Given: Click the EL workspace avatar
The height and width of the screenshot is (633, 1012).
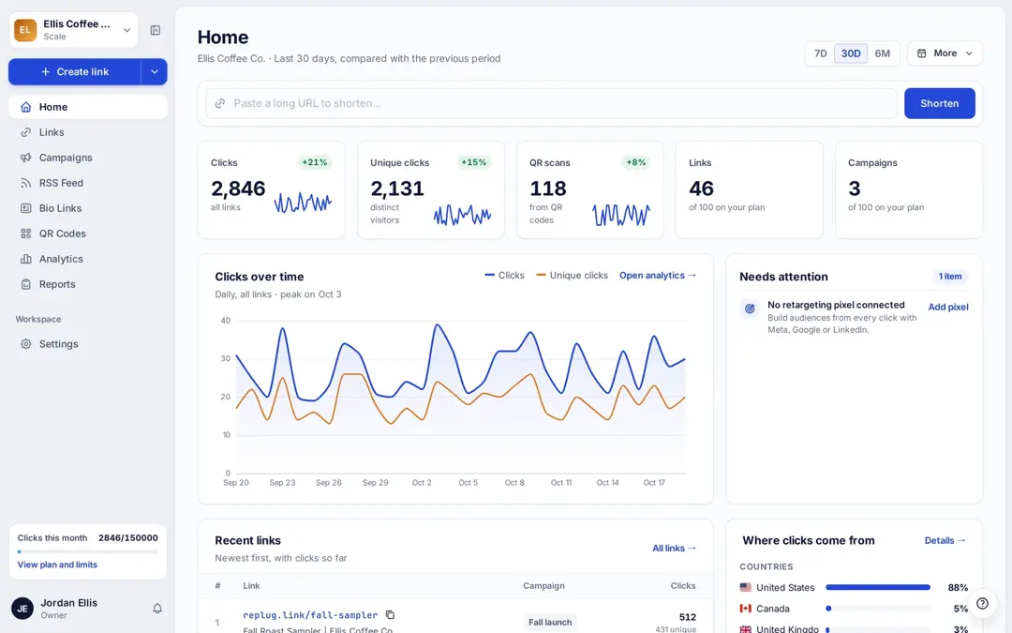Looking at the screenshot, I should (x=25, y=30).
